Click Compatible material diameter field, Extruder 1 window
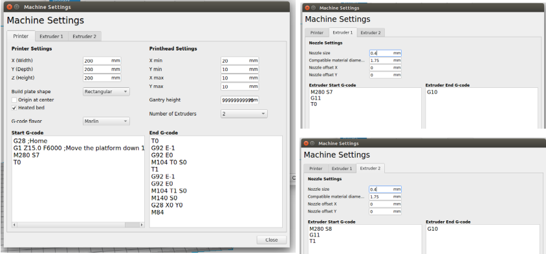The height and width of the screenshot is (254, 546). [x=386, y=61]
